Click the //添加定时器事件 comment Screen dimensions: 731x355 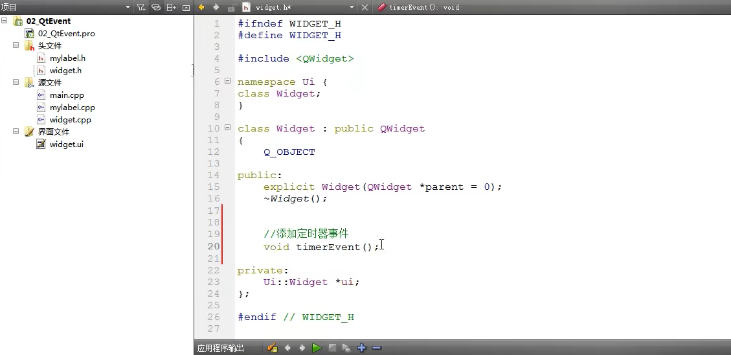306,234
